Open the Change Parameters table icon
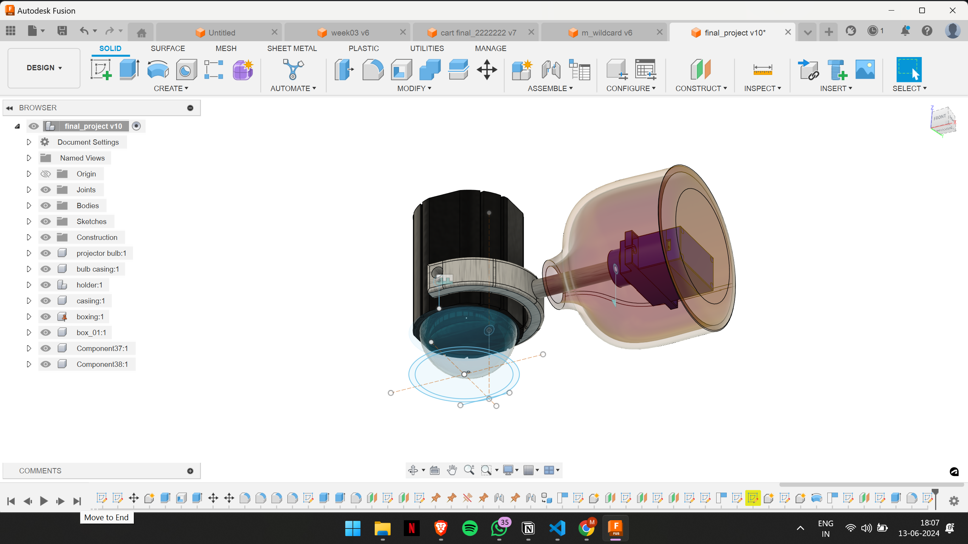968x544 pixels. 645,70
